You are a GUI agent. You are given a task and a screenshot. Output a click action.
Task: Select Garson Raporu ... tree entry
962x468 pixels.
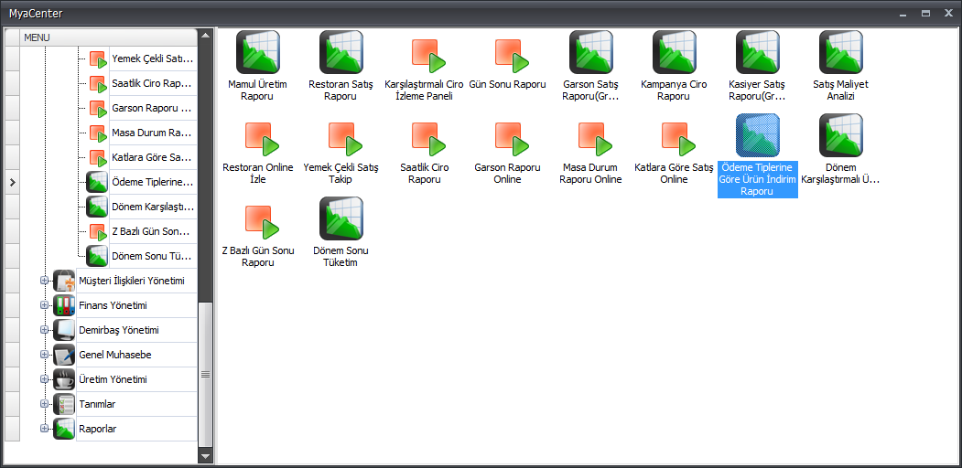[153, 109]
